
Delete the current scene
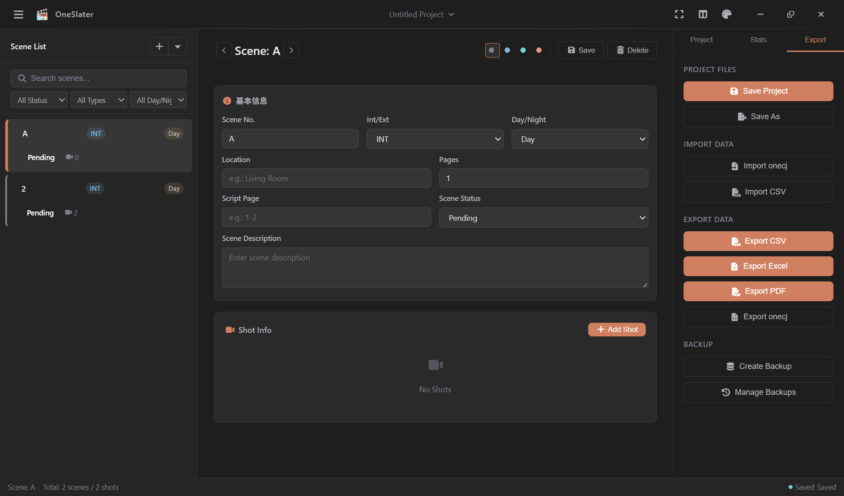click(x=632, y=50)
